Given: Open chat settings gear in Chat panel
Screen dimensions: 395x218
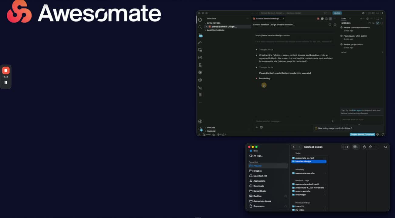Looking at the screenshot, I should click(367, 19).
